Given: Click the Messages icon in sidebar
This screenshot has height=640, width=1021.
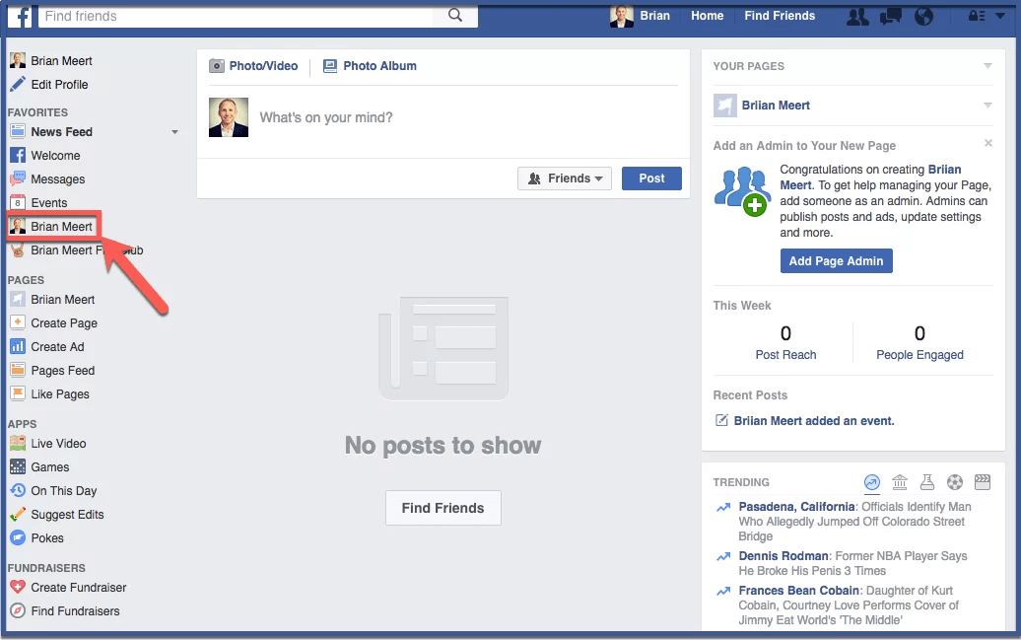Looking at the screenshot, I should pyautogui.click(x=18, y=178).
